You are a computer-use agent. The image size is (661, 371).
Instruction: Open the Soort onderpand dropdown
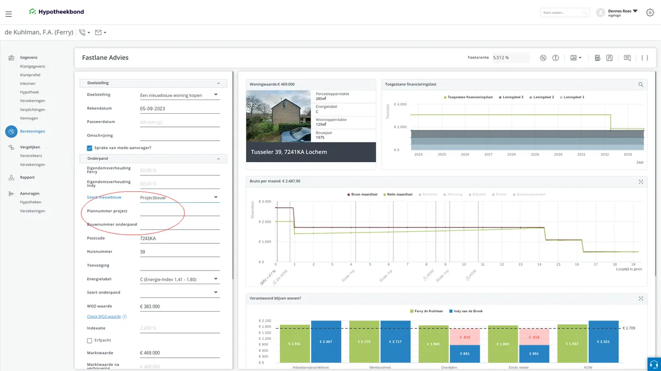point(180,292)
